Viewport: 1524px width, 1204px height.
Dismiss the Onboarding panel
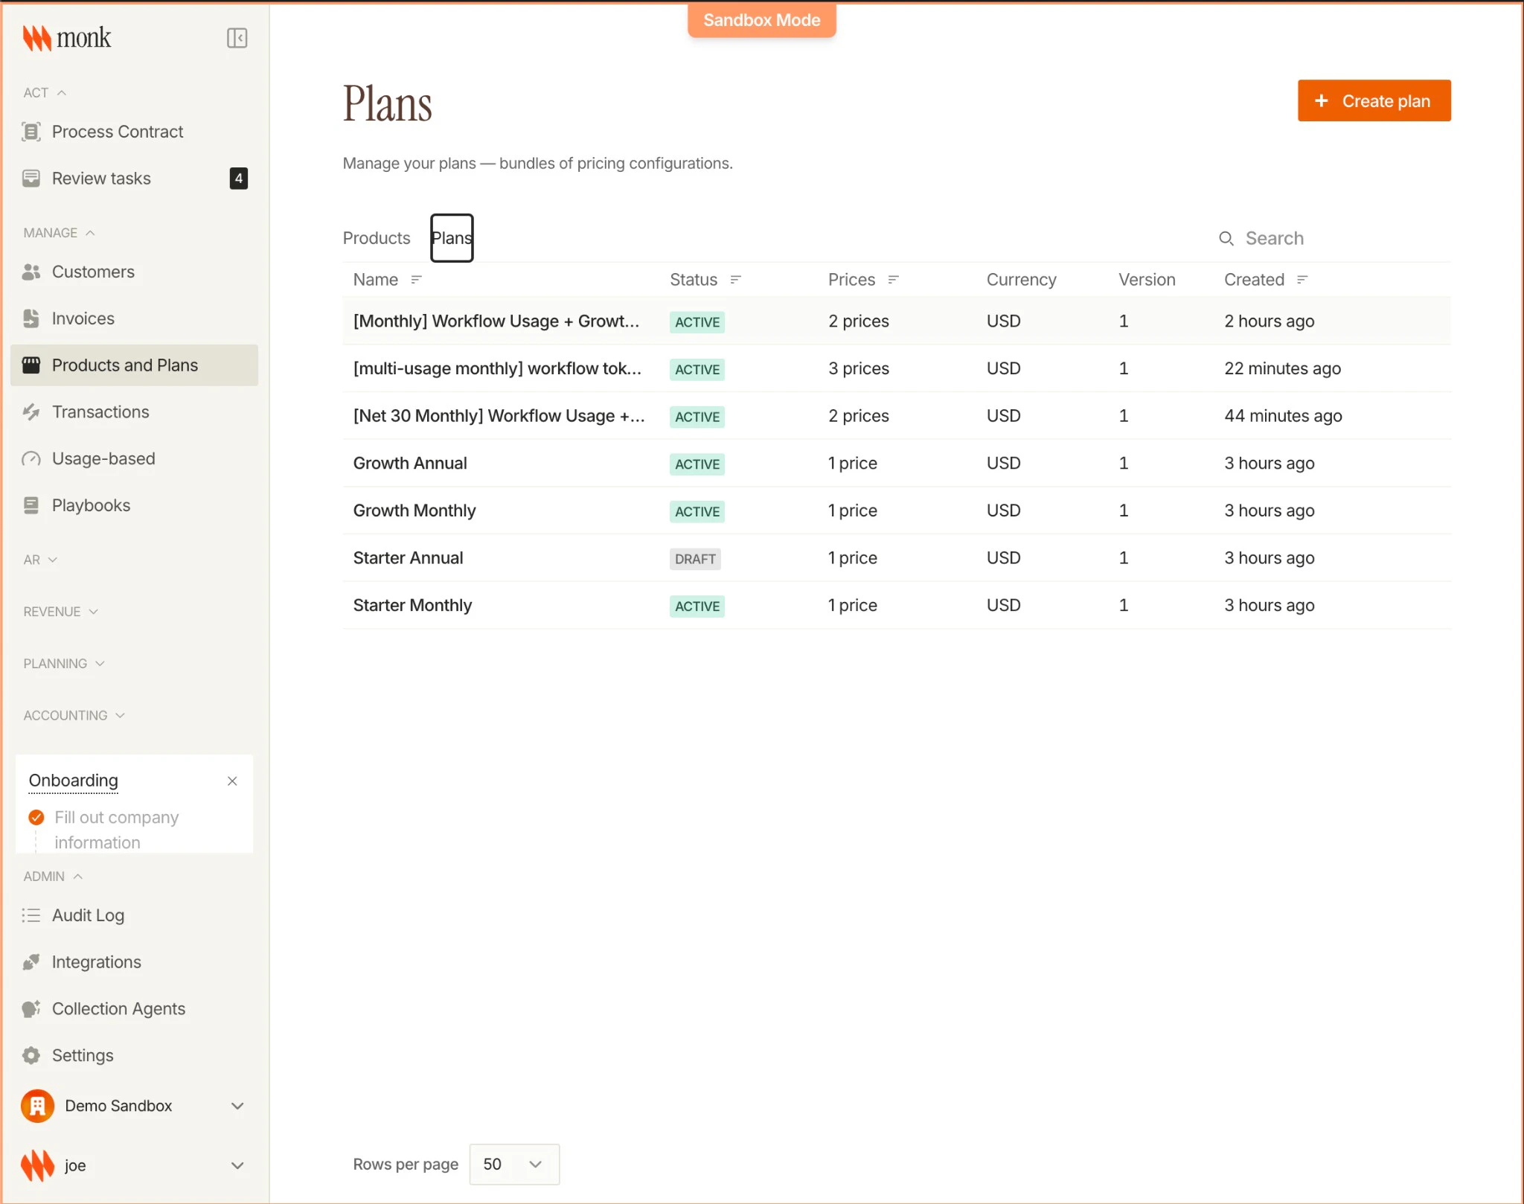pyautogui.click(x=231, y=781)
